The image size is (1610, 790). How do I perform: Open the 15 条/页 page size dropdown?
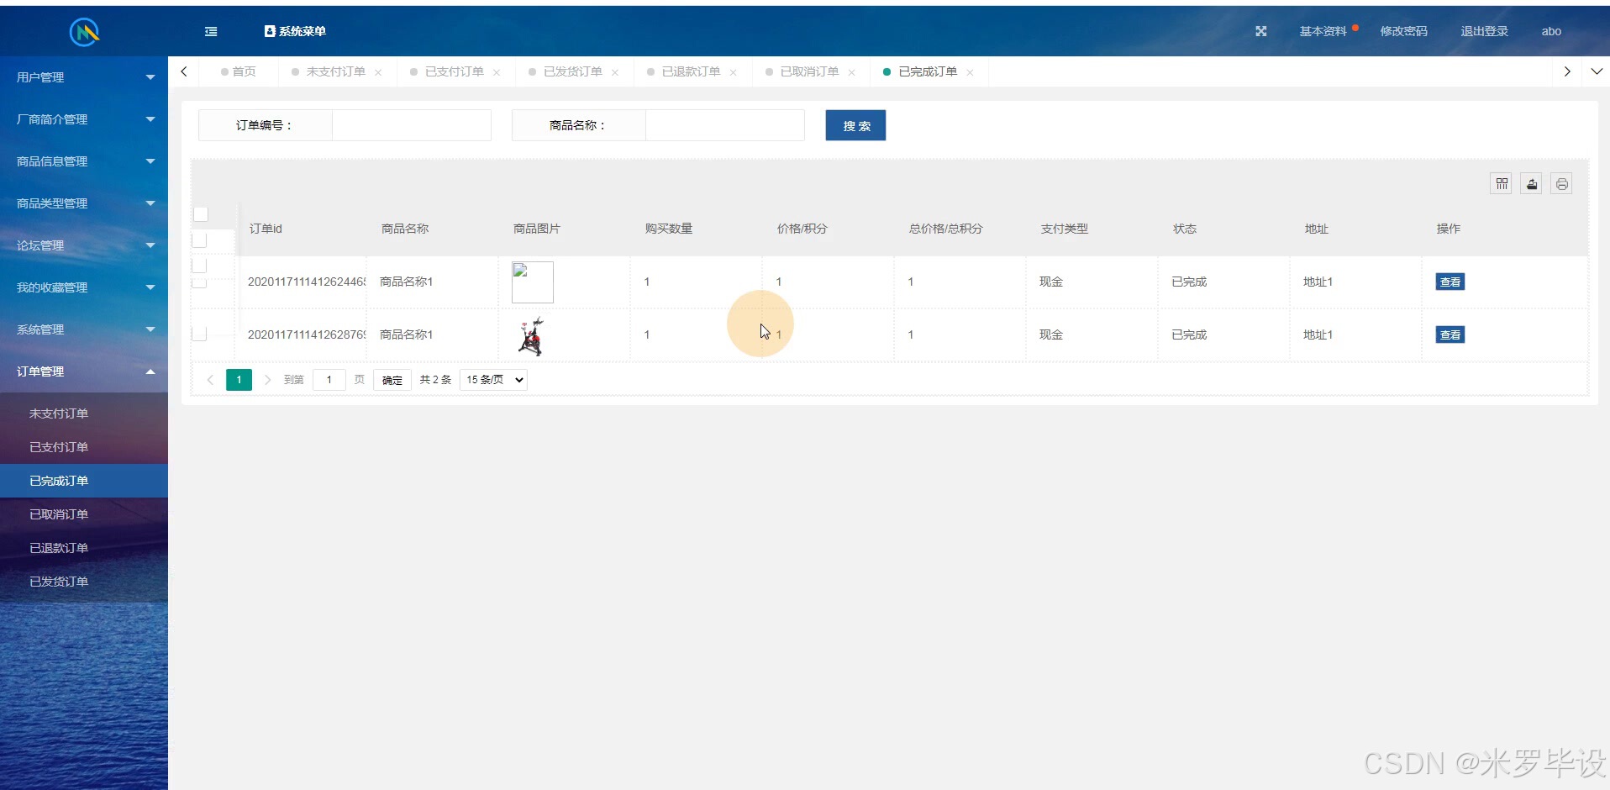[493, 380]
